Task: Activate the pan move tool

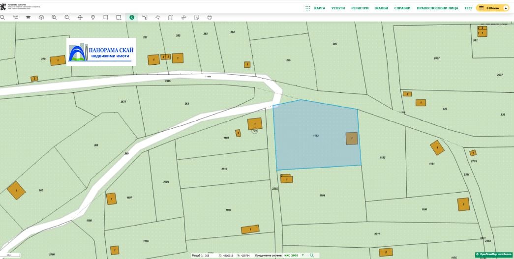Action: (x=80, y=17)
